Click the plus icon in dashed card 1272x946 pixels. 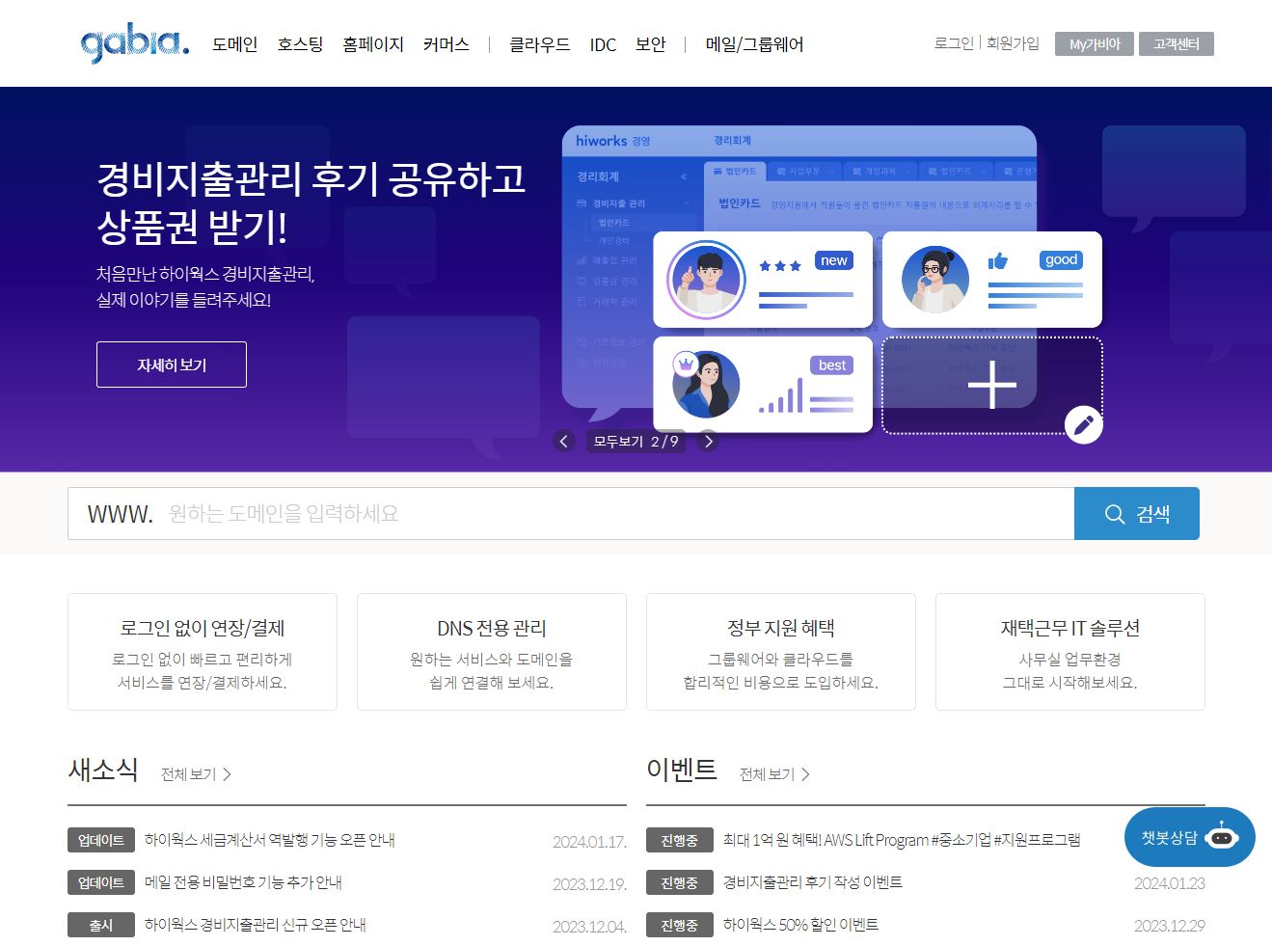[x=991, y=385]
